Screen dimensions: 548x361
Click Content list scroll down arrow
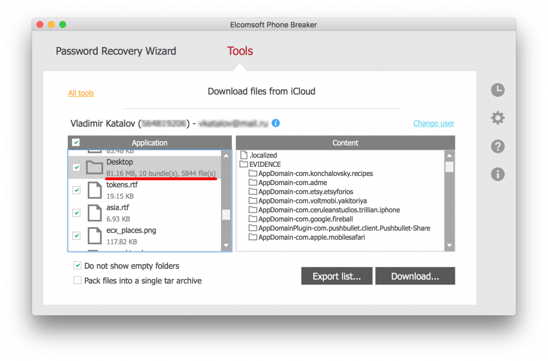pyautogui.click(x=450, y=245)
